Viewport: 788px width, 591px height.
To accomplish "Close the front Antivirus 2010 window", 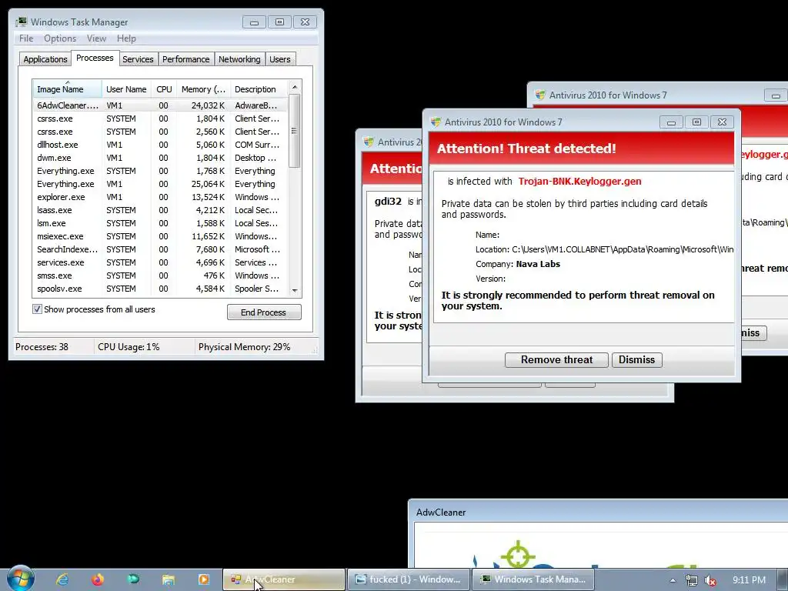I will [x=722, y=122].
